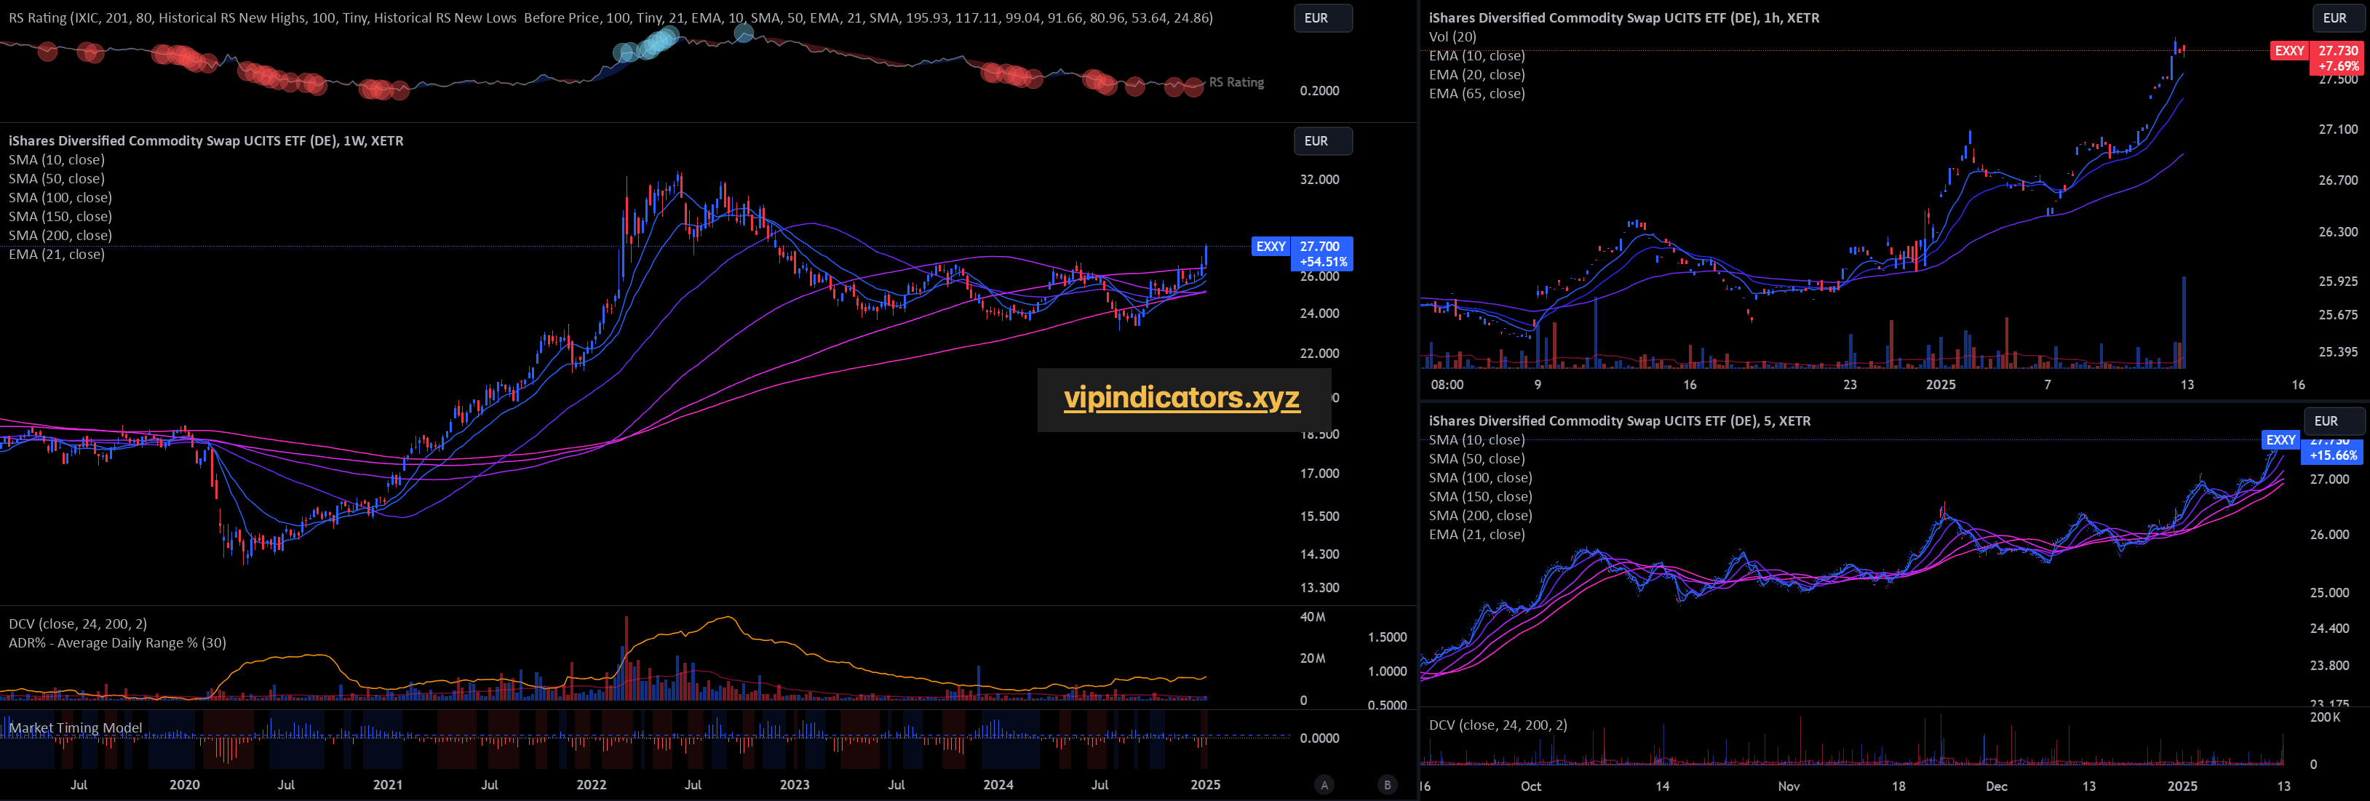
Task: Click 08:00 on the 1h time axis
Action: coord(1447,384)
